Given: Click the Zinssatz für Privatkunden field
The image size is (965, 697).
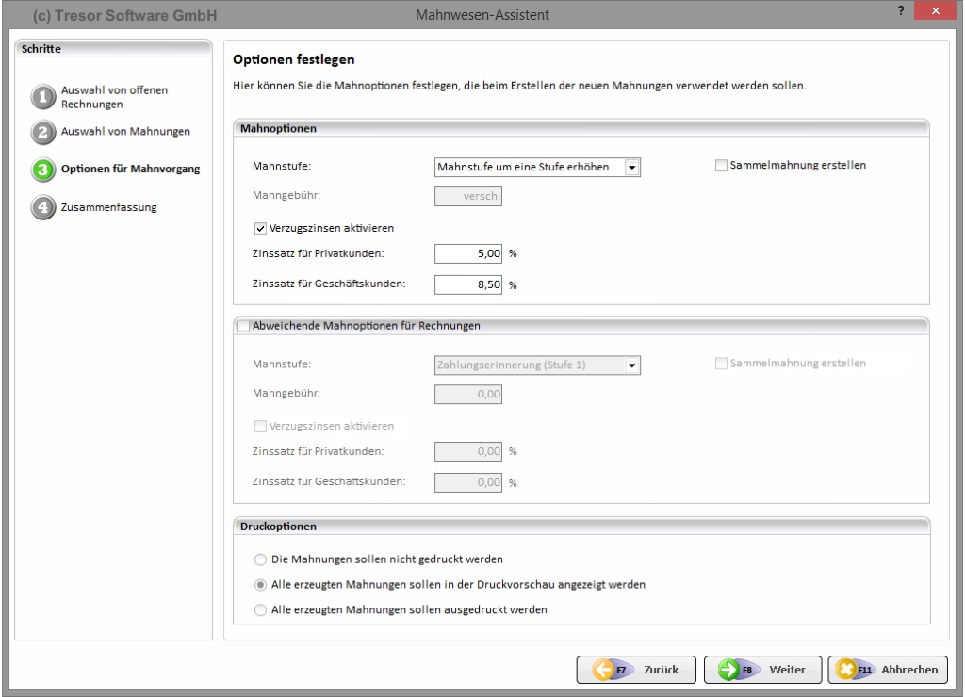Looking at the screenshot, I should tap(468, 252).
